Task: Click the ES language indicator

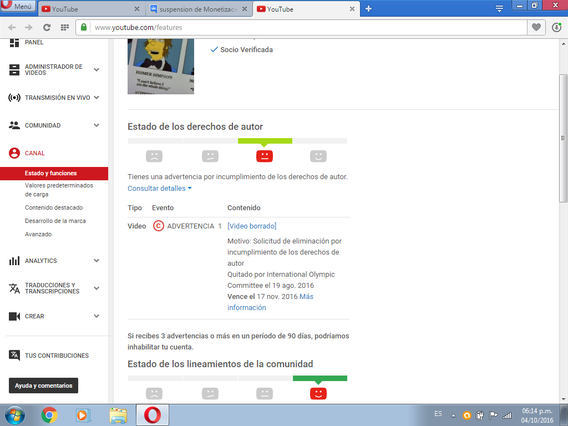Action: coord(438,414)
